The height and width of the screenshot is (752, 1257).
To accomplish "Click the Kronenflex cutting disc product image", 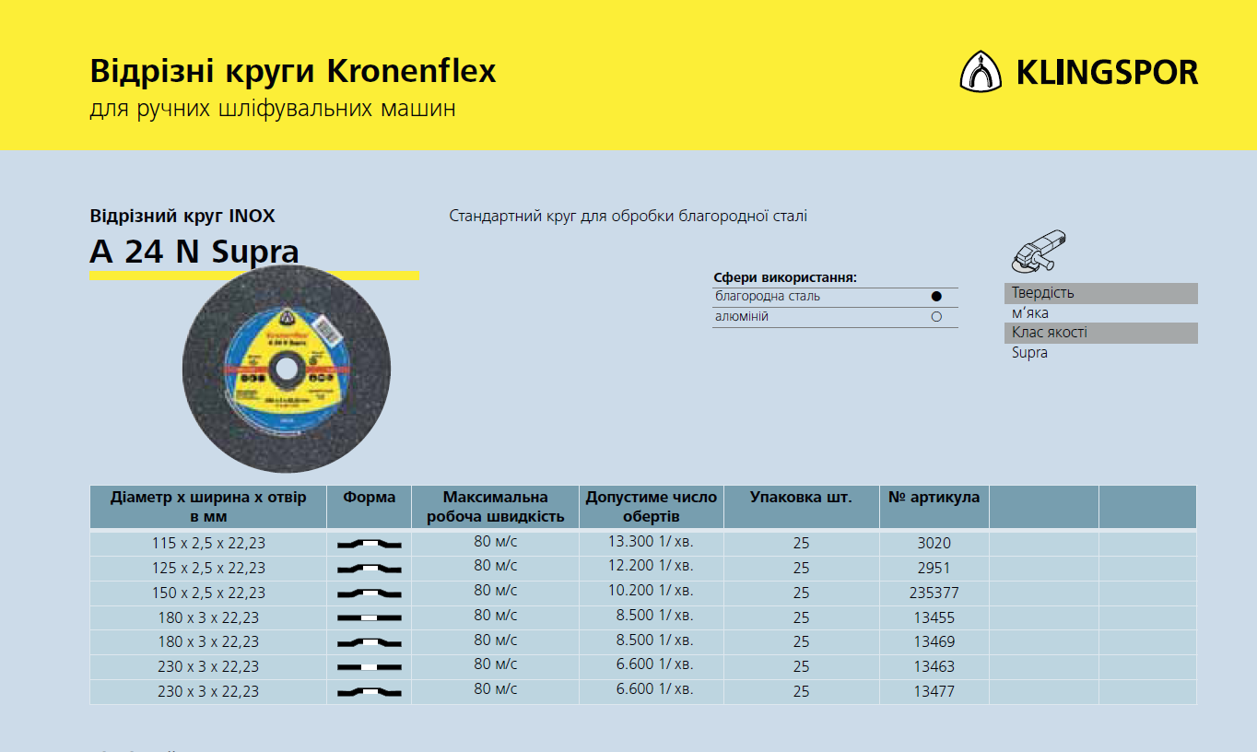I will pos(288,369).
